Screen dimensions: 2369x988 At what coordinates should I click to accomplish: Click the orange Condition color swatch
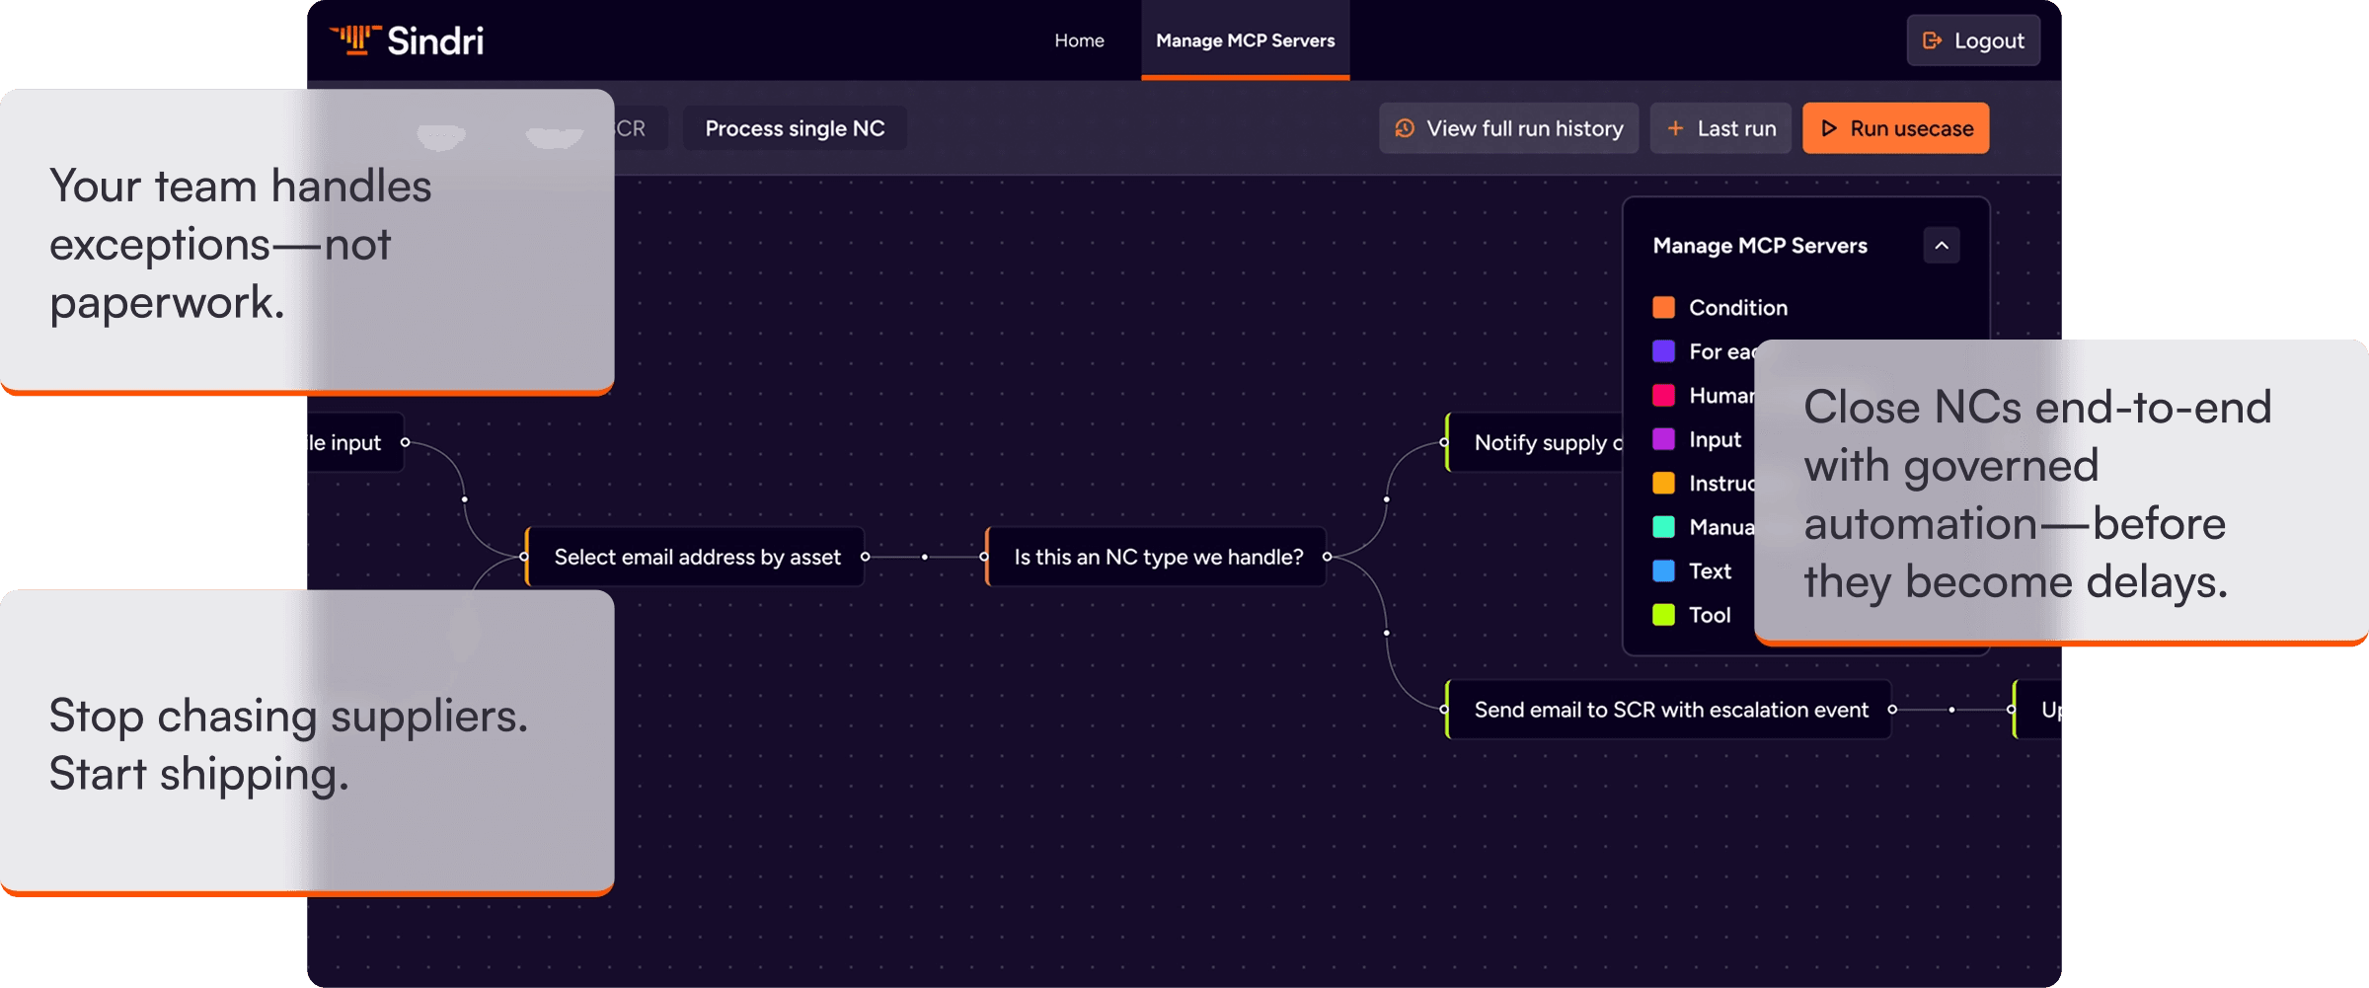[x=1663, y=308]
